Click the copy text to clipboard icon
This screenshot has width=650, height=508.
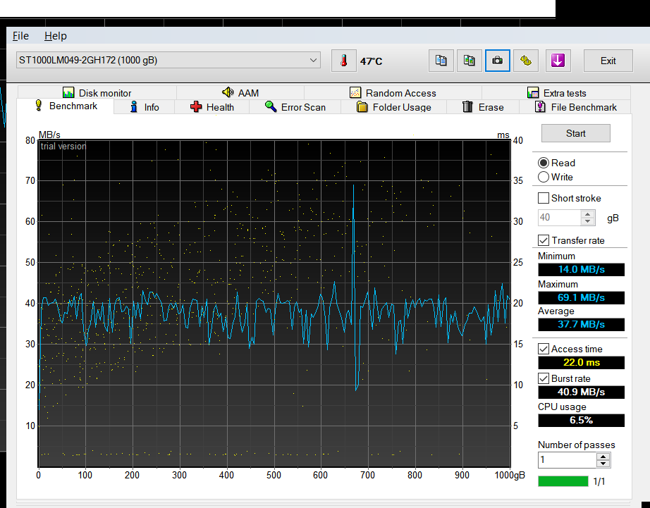coord(441,61)
